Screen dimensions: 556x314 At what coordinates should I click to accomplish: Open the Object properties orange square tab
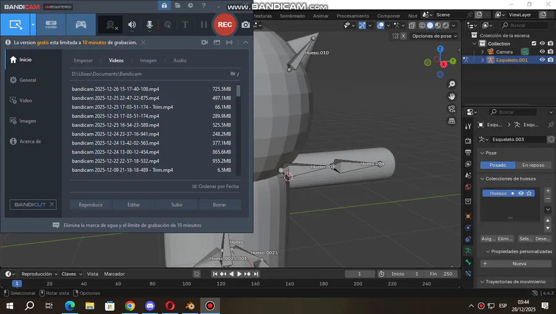point(468,216)
